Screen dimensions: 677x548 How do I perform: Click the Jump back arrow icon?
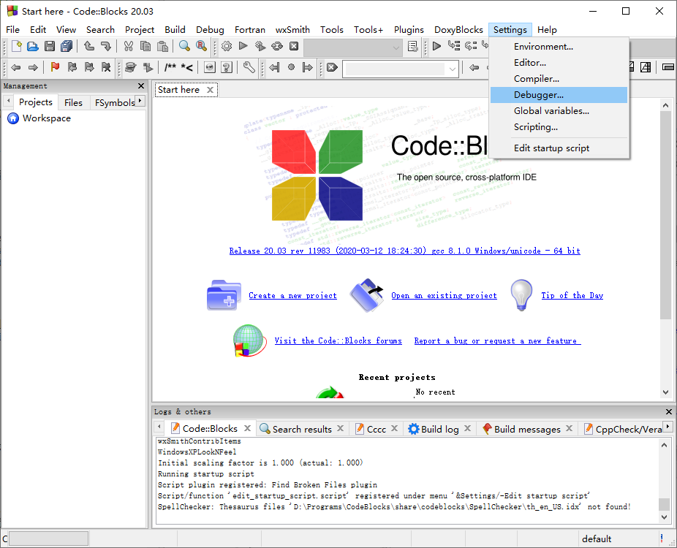(16, 67)
